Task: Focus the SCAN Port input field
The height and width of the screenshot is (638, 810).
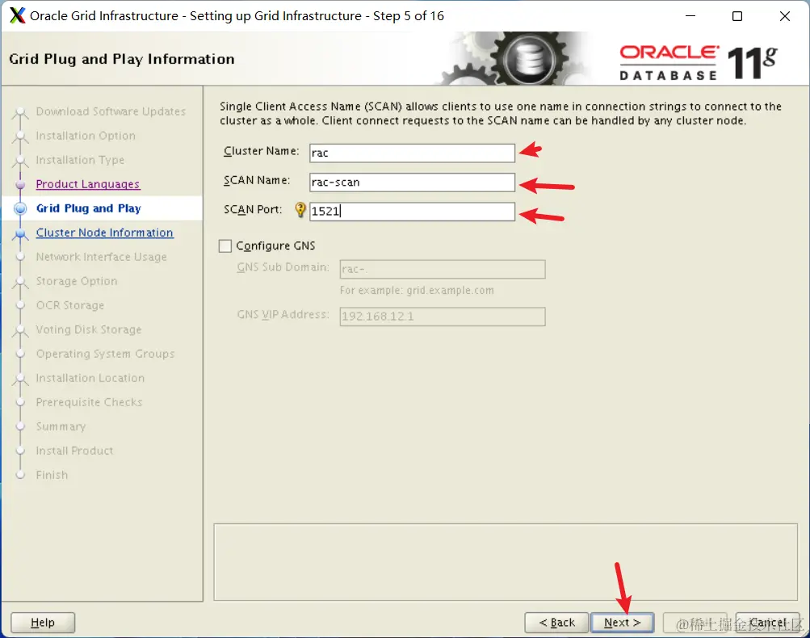Action: click(x=412, y=212)
